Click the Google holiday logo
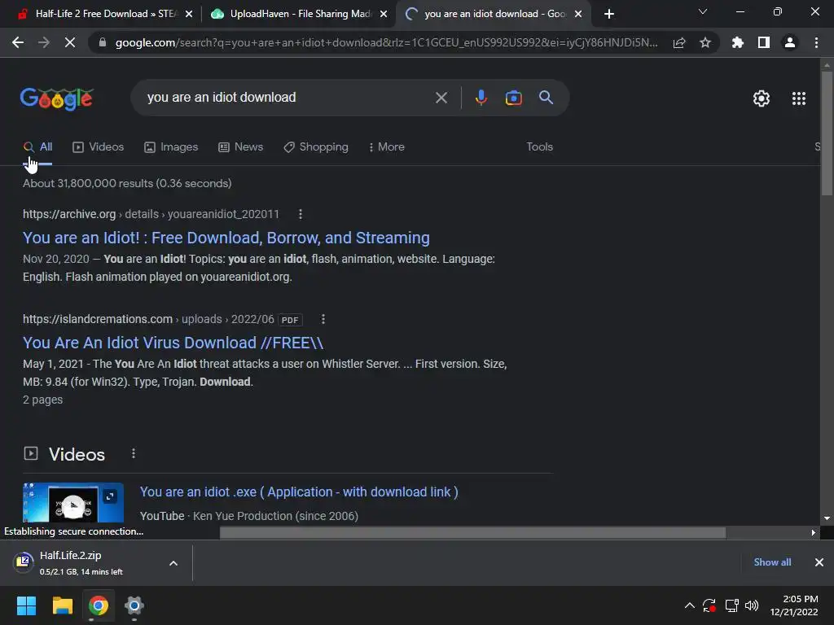This screenshot has width=834, height=625. (57, 98)
